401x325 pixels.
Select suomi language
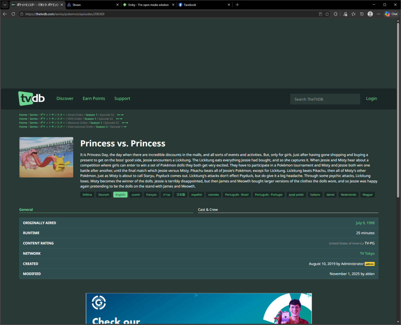(x=136, y=195)
